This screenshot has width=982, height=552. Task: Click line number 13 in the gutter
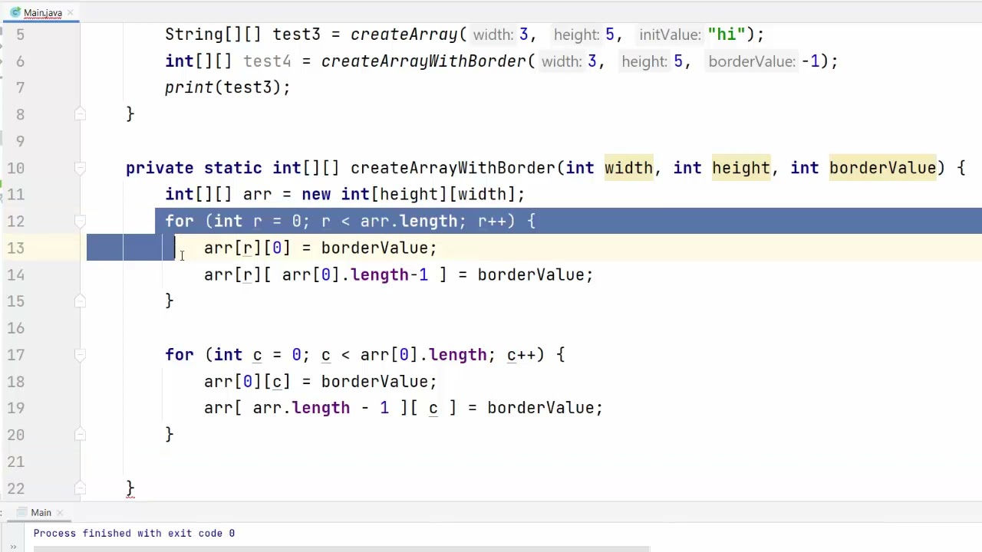(x=16, y=248)
